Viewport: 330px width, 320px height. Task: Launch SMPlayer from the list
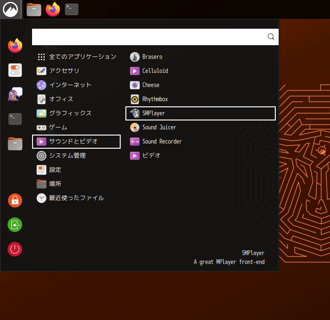[x=200, y=113]
